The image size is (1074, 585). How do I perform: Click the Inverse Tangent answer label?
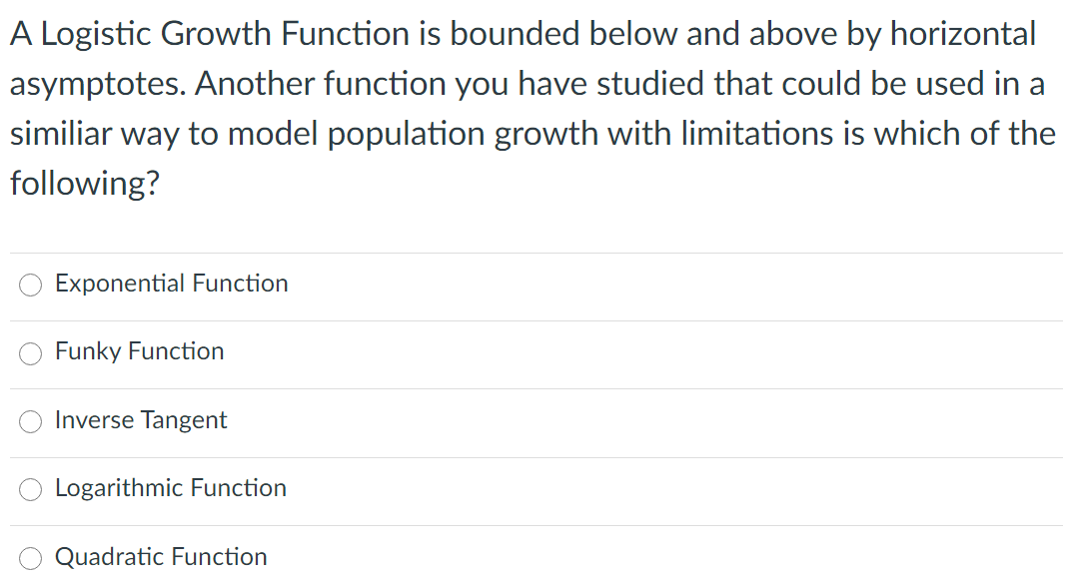[x=141, y=420]
